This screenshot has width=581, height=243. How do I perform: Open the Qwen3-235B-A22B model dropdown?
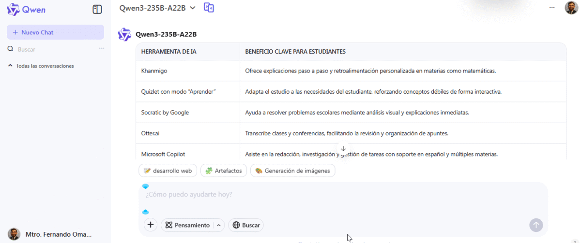[157, 8]
